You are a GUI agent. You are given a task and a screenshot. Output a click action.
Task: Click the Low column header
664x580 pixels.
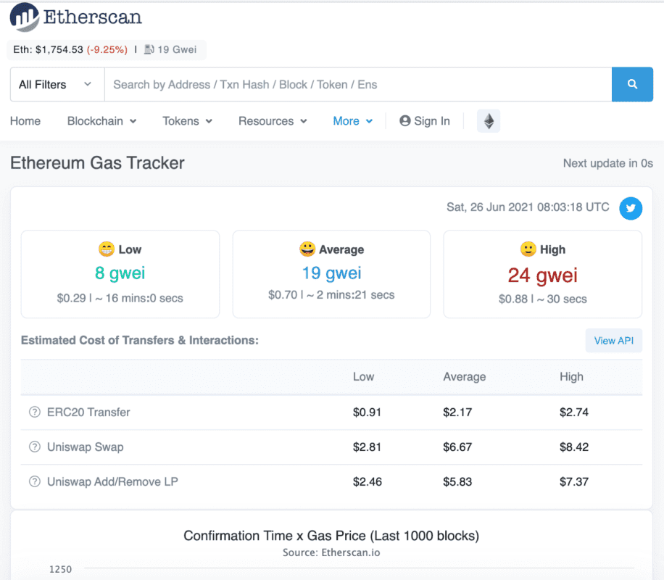363,377
